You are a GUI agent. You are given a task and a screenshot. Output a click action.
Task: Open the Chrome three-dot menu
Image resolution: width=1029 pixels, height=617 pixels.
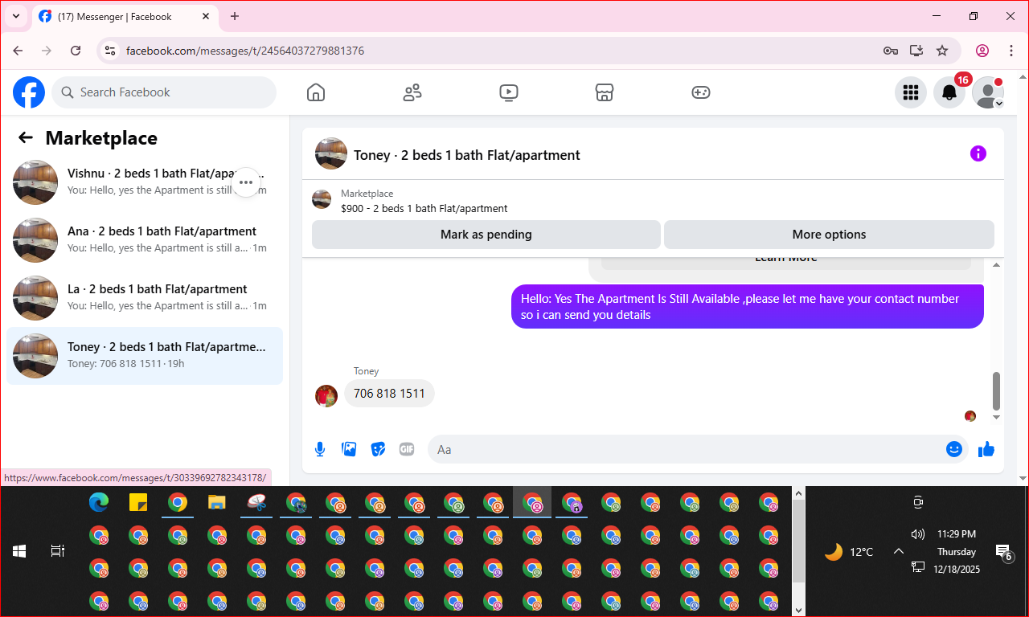[x=1011, y=51]
